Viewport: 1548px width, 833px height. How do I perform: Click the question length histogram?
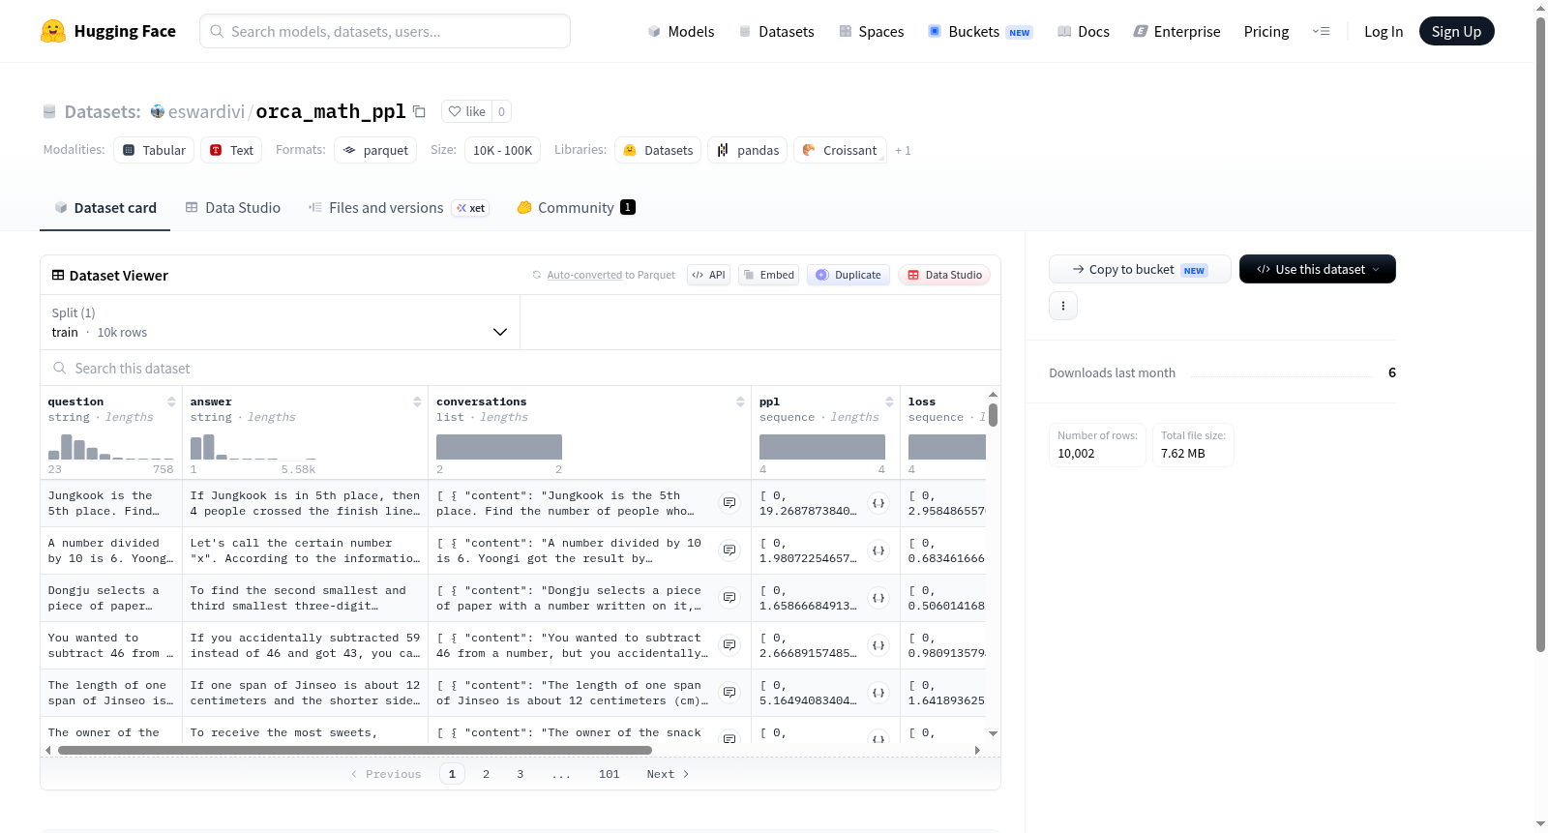click(111, 447)
